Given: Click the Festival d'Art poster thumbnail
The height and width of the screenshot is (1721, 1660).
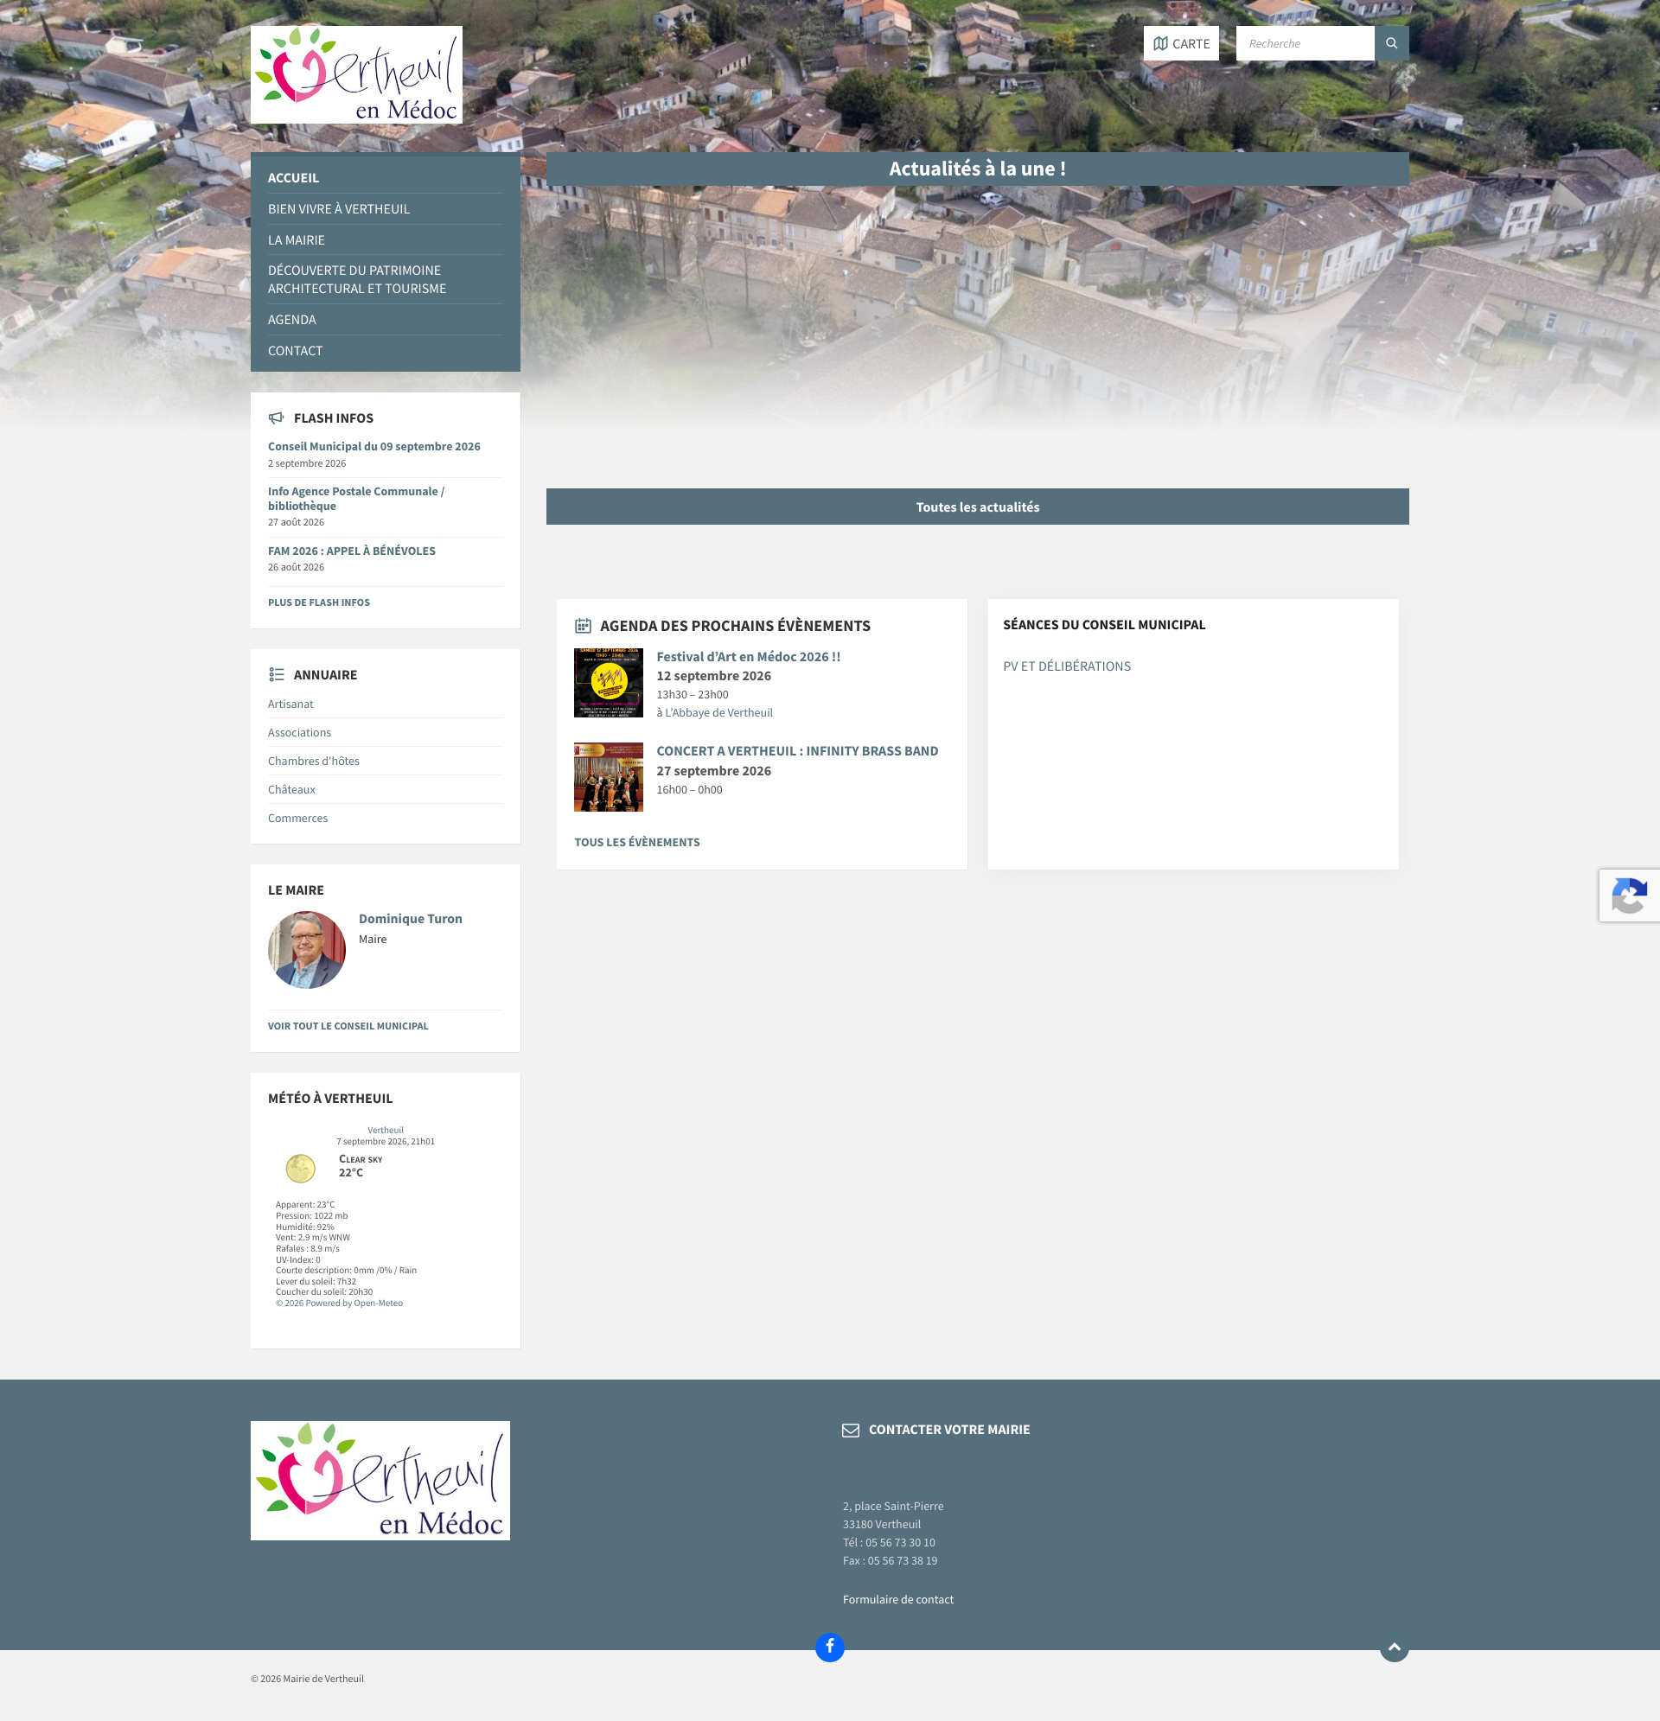Looking at the screenshot, I should 608,682.
